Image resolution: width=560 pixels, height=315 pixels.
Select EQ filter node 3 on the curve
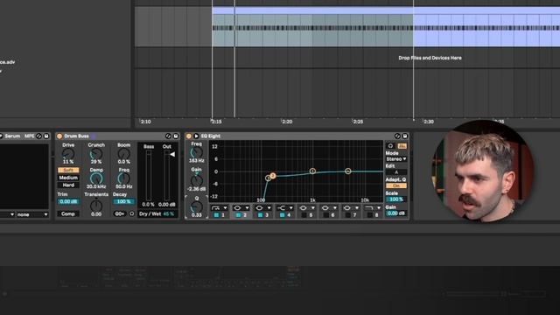point(312,171)
